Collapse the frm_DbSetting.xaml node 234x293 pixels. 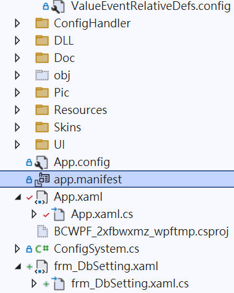18,267
